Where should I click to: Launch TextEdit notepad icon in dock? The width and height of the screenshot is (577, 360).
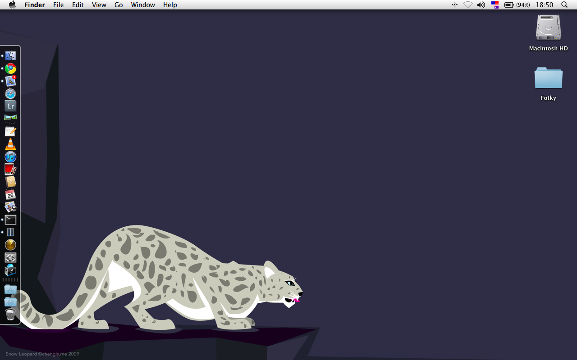click(x=10, y=131)
